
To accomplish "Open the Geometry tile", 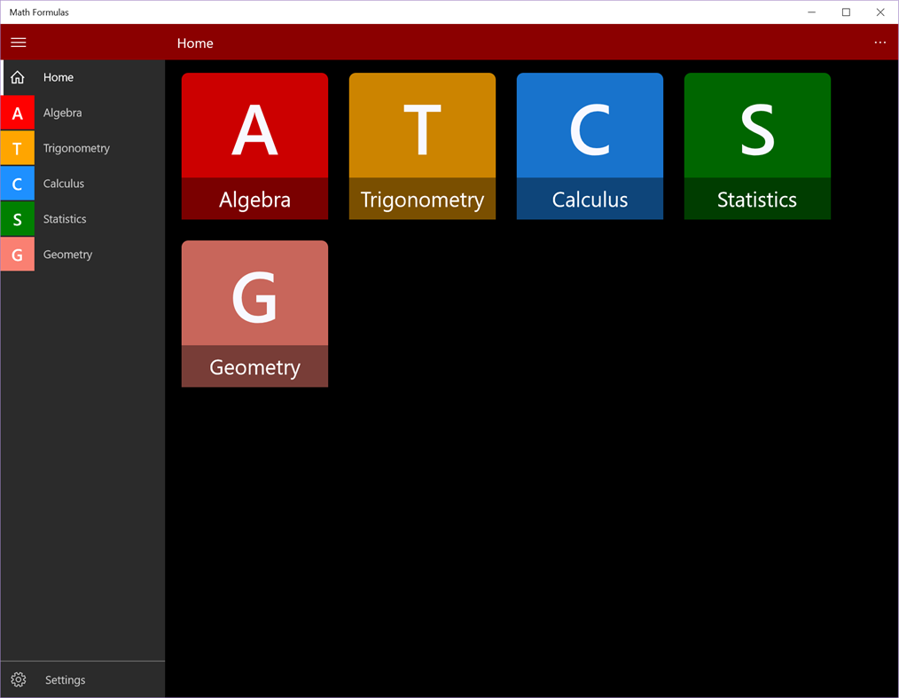I will coord(254,313).
